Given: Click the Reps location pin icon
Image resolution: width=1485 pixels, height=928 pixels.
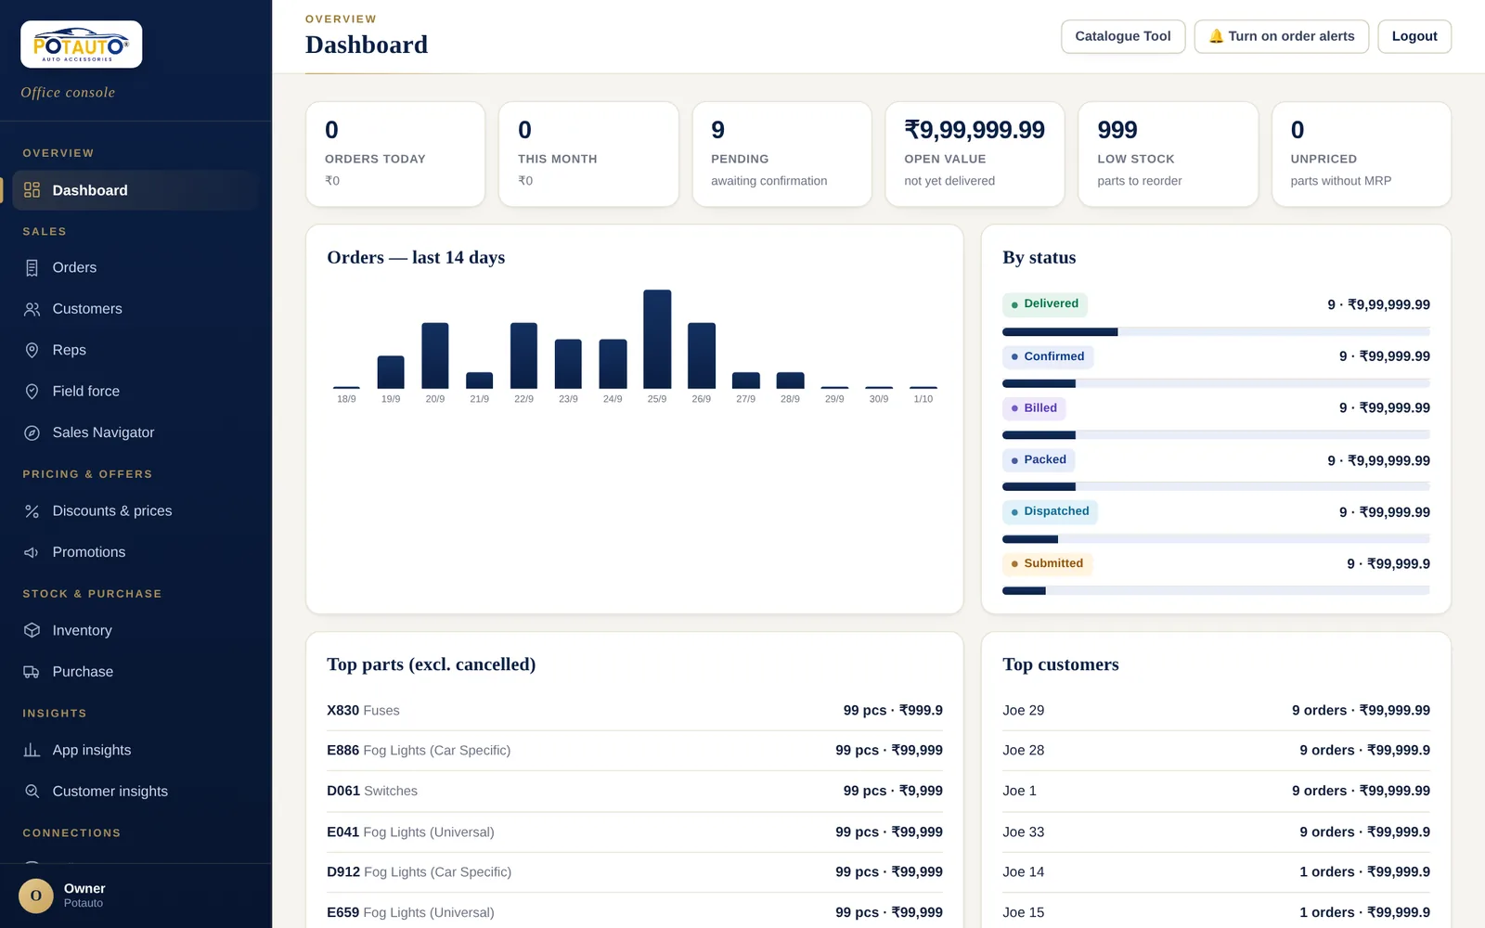Looking at the screenshot, I should (x=32, y=350).
